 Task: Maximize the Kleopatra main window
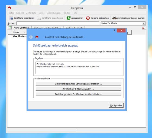click(x=135, y=7)
